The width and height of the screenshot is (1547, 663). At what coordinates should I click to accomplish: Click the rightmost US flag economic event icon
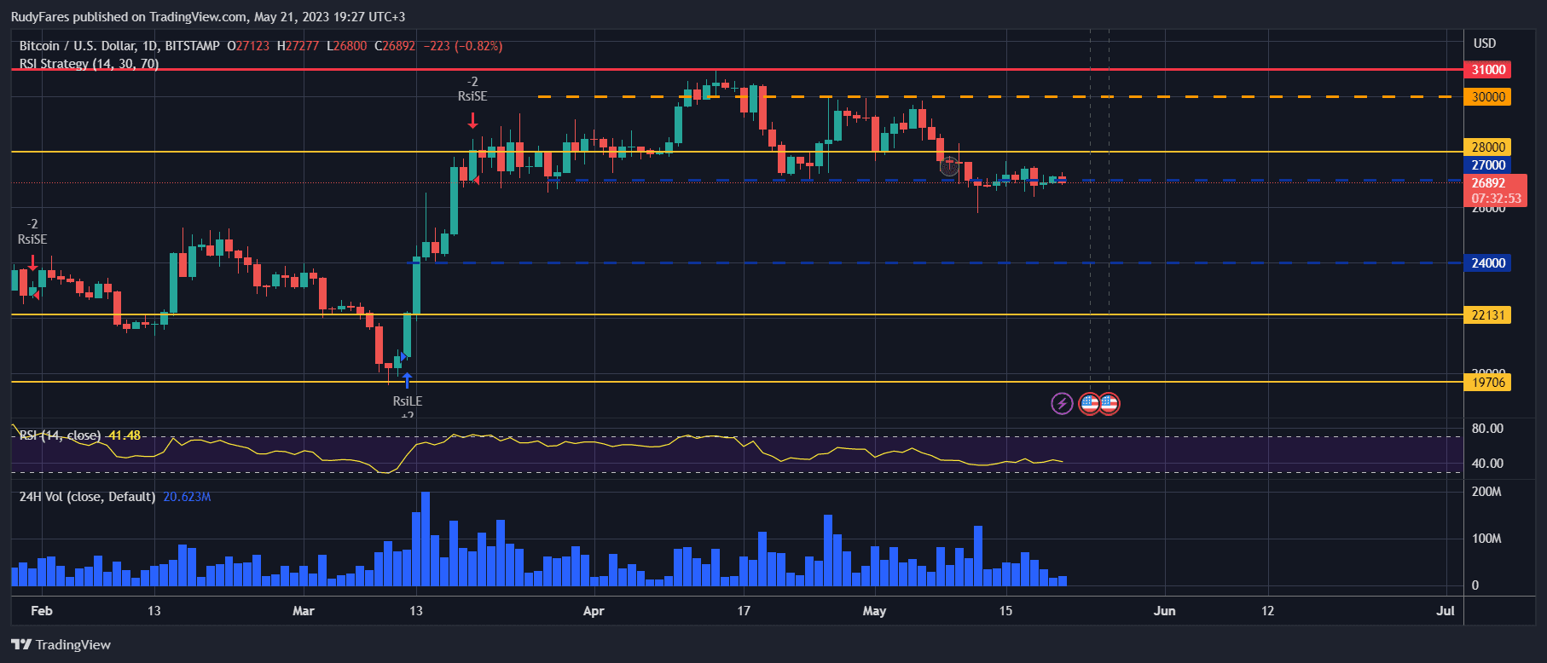1109,403
